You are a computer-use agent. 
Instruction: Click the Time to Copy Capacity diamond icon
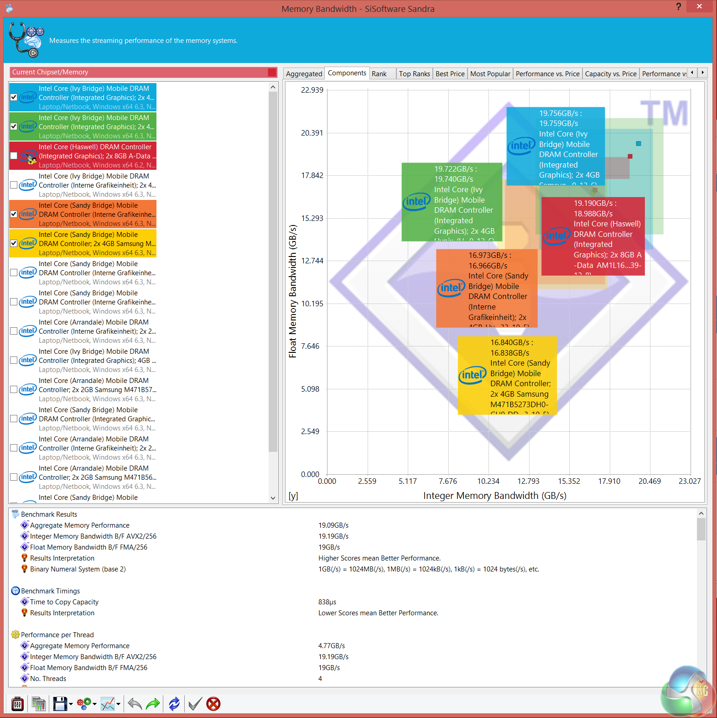click(x=25, y=602)
